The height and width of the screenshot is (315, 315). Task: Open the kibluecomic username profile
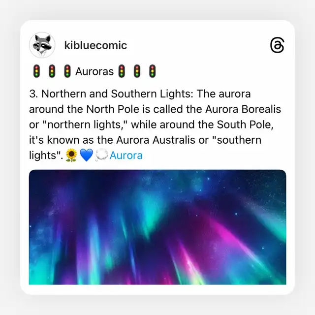click(x=95, y=45)
